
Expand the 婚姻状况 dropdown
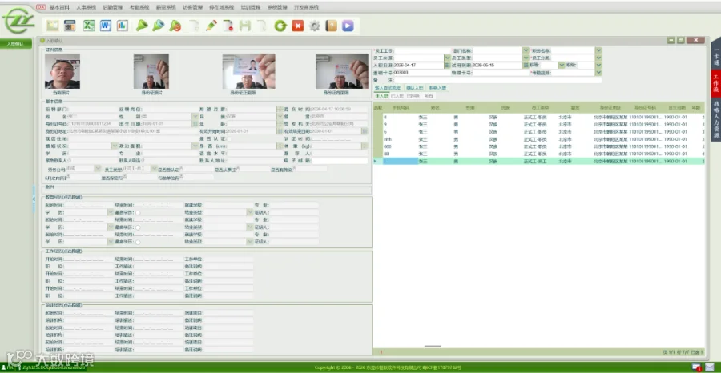pyautogui.click(x=115, y=146)
